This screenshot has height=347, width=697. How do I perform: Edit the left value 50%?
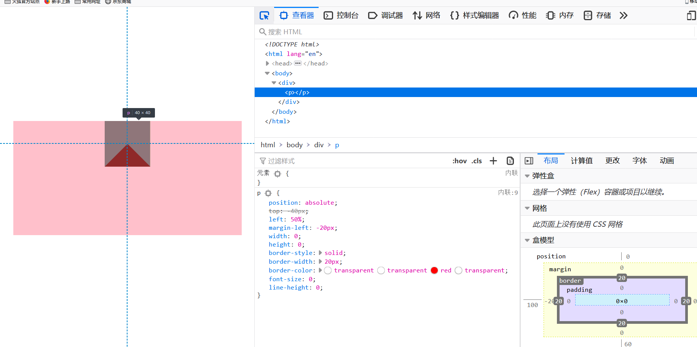coord(296,220)
